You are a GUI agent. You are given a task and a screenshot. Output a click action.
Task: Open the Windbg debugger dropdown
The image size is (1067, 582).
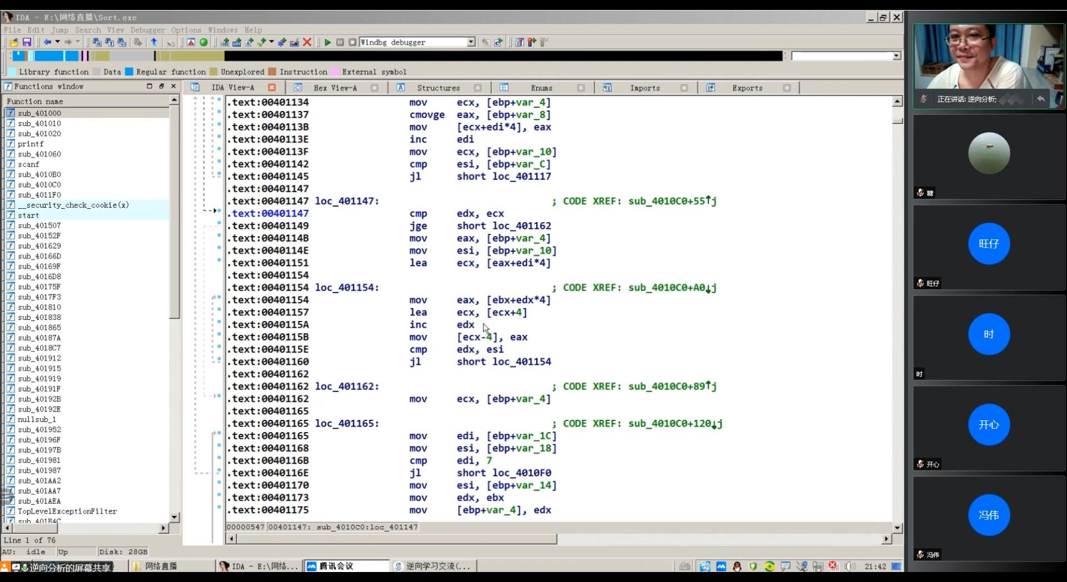[471, 42]
